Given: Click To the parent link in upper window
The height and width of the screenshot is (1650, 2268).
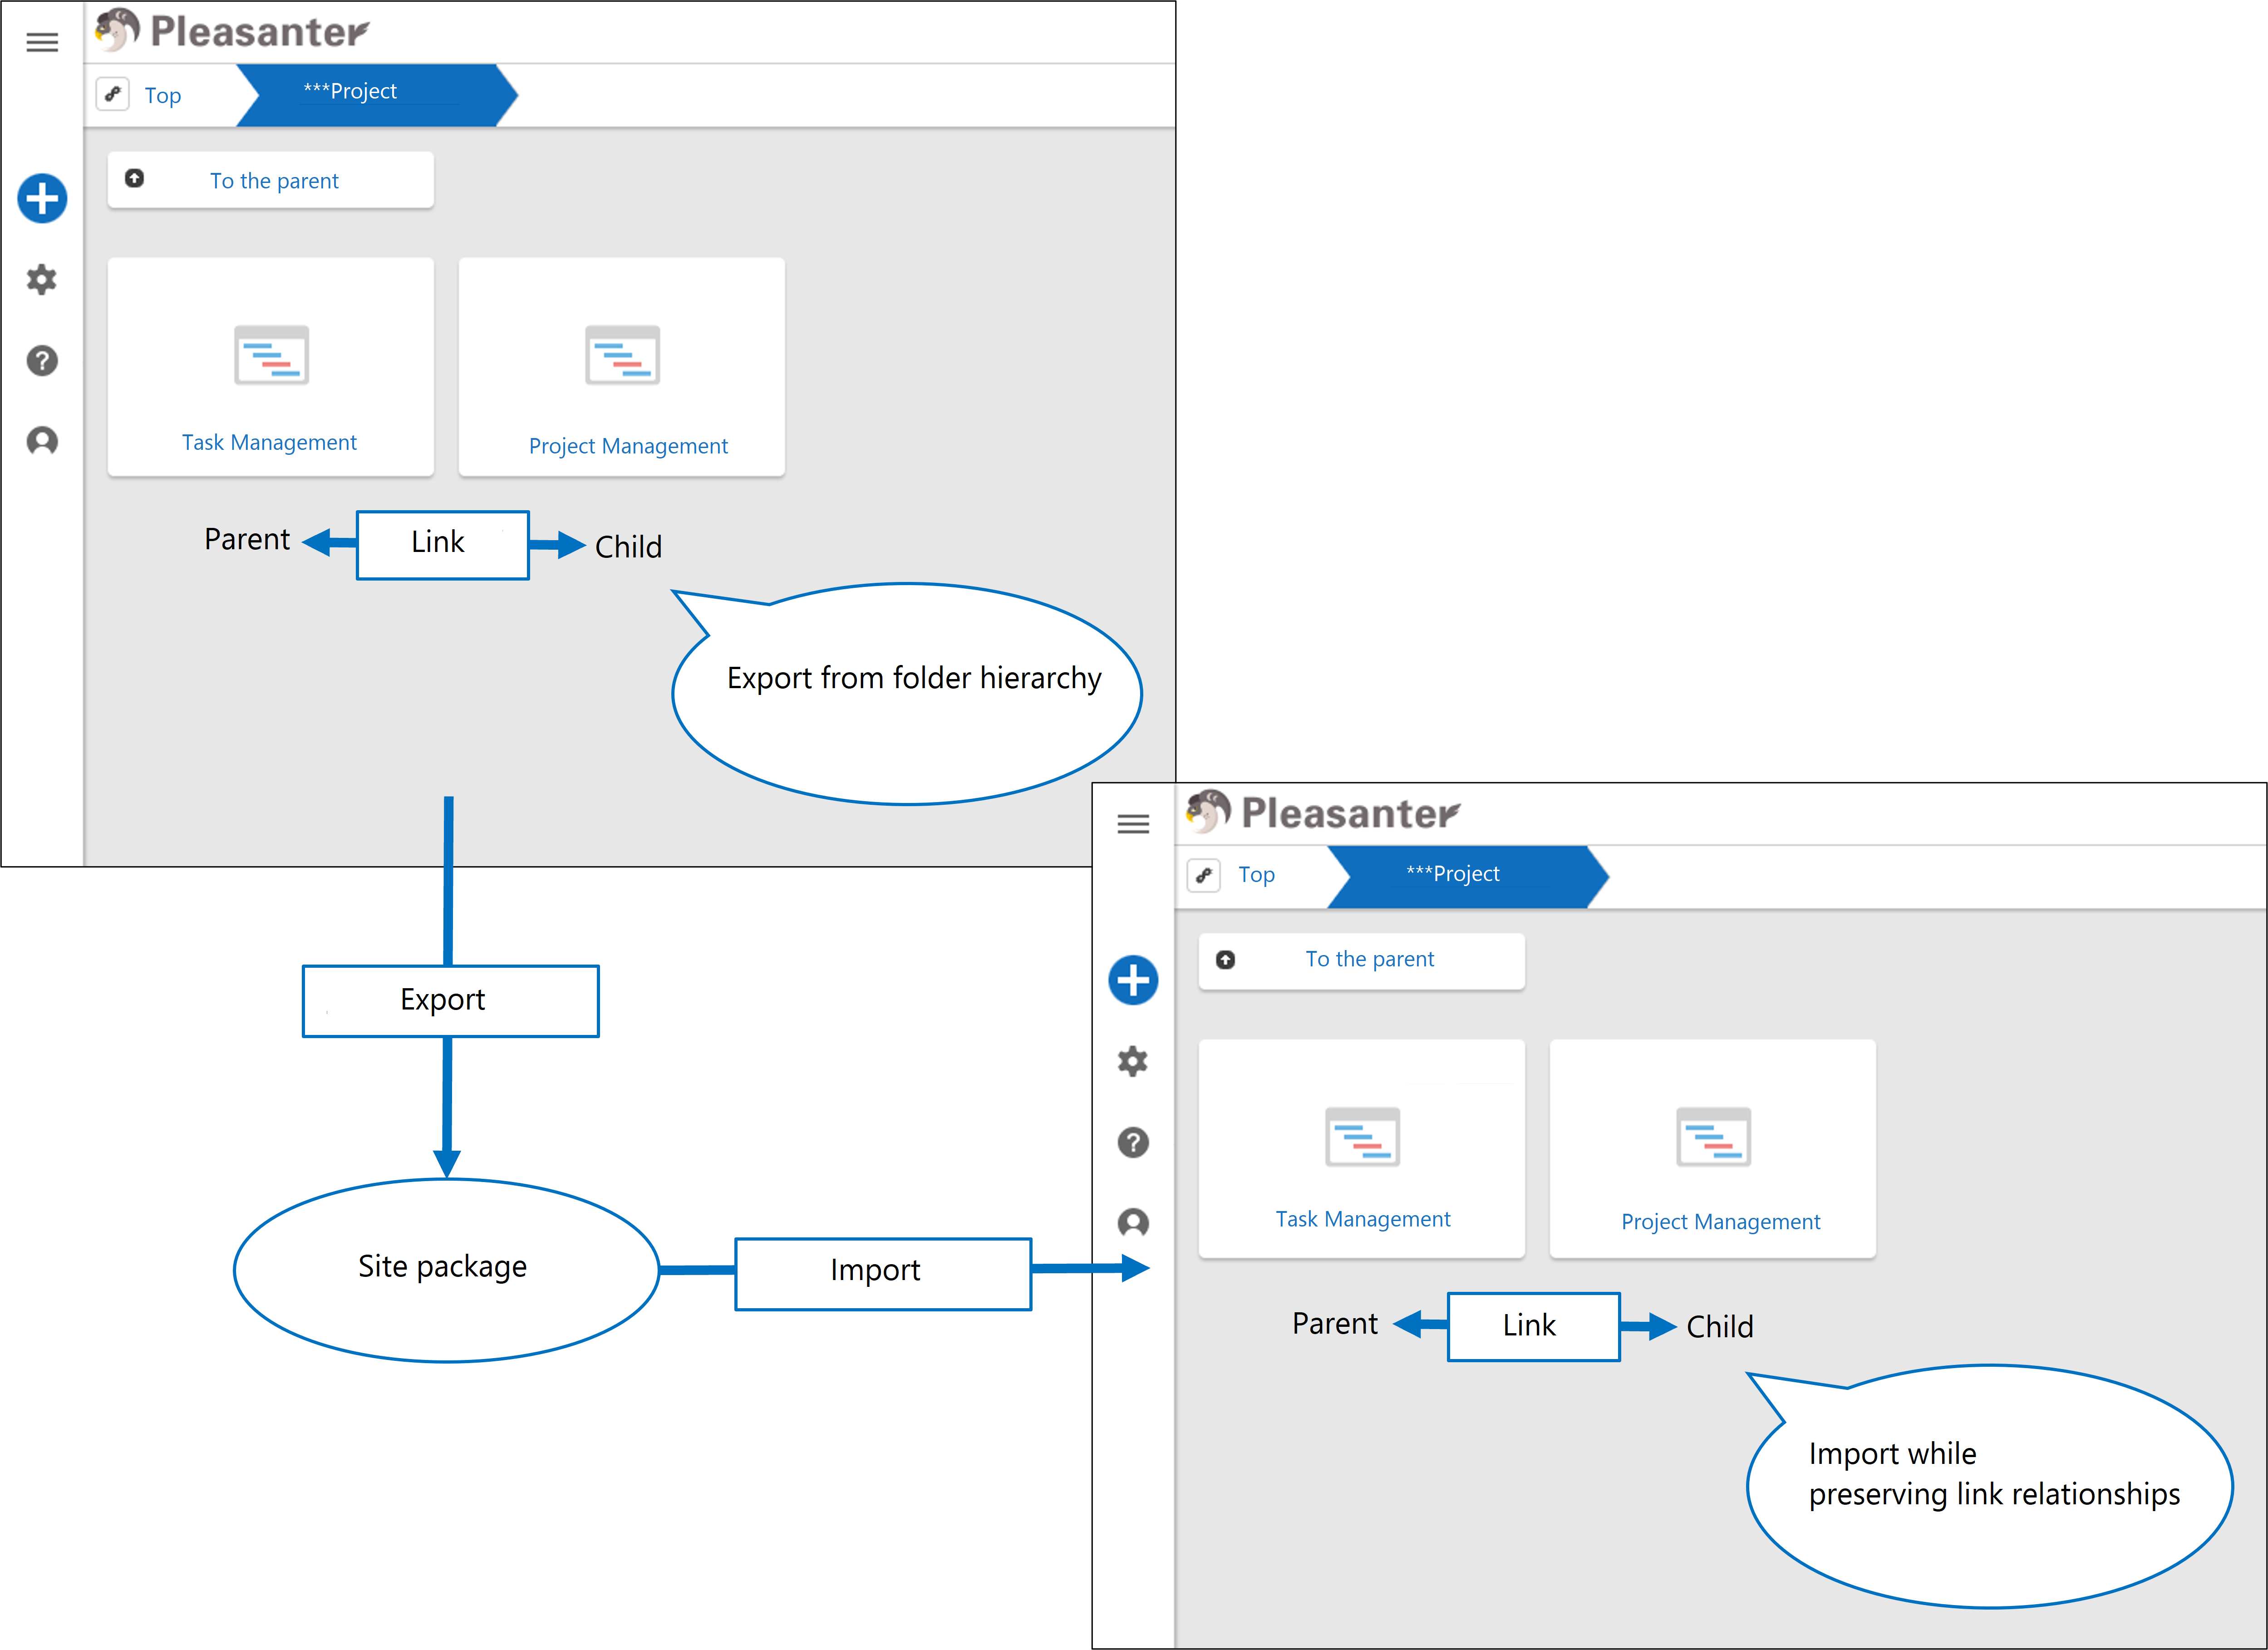Looking at the screenshot, I should (x=274, y=181).
